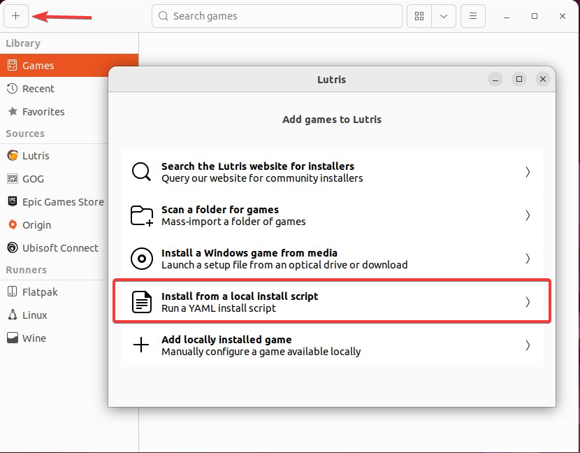Switch to grid view icon
The height and width of the screenshot is (453, 580).
click(x=419, y=16)
